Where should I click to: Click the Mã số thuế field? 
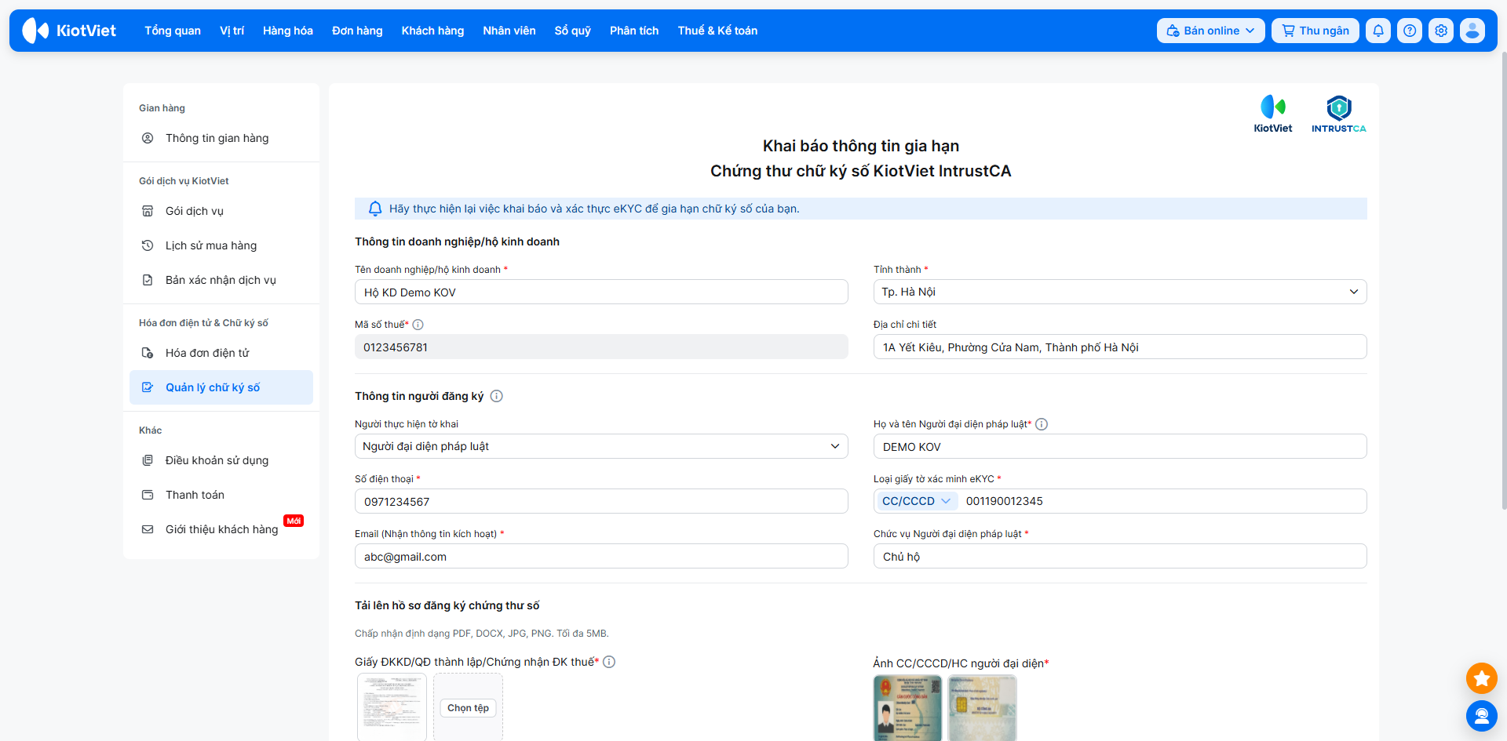pyautogui.click(x=601, y=347)
